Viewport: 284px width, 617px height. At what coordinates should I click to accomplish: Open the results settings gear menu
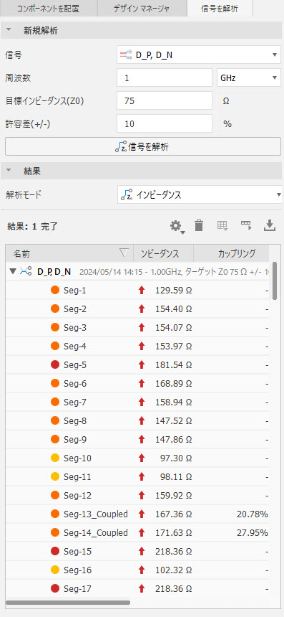(x=177, y=226)
